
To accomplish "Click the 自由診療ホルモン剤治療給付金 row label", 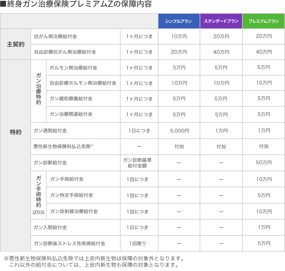I will coord(83,83).
